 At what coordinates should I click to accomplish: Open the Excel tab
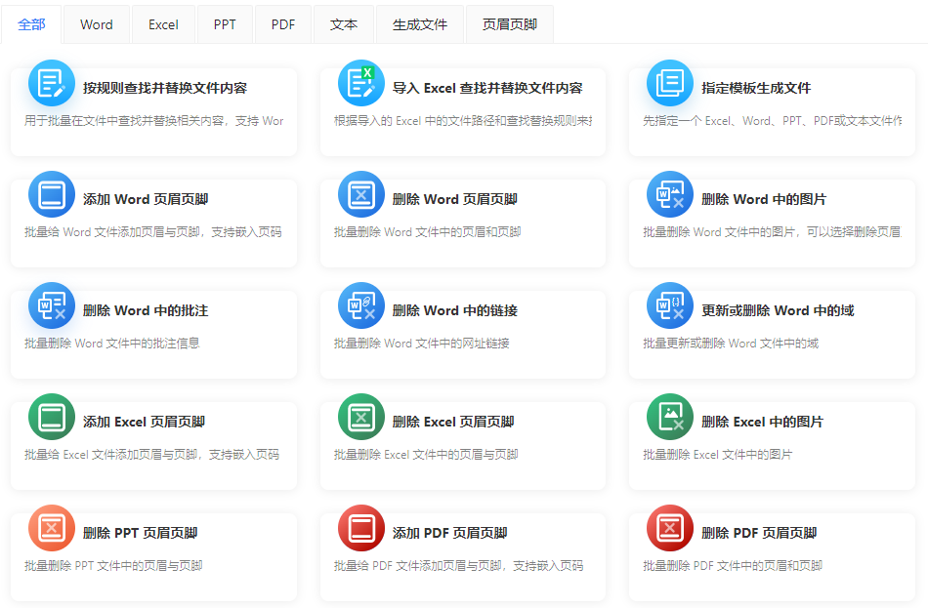163,24
